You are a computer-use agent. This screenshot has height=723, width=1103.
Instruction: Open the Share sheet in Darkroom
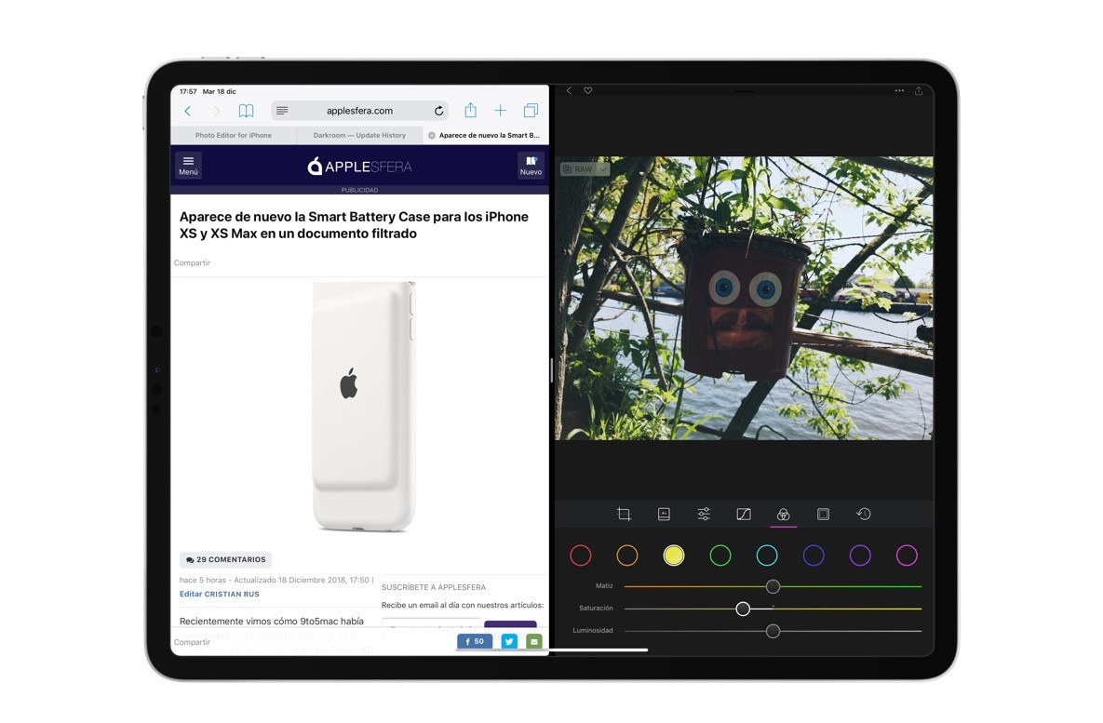pyautogui.click(x=919, y=90)
